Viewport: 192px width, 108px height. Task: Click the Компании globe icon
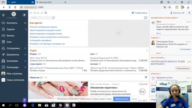(x=3, y=61)
